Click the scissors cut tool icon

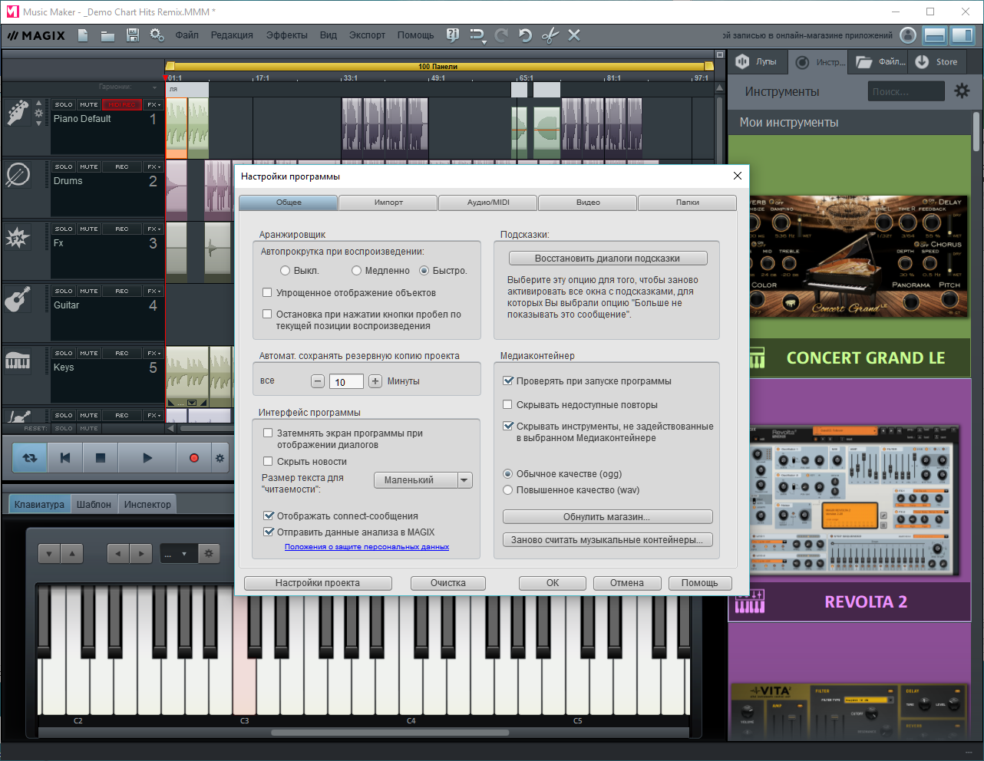click(x=550, y=35)
